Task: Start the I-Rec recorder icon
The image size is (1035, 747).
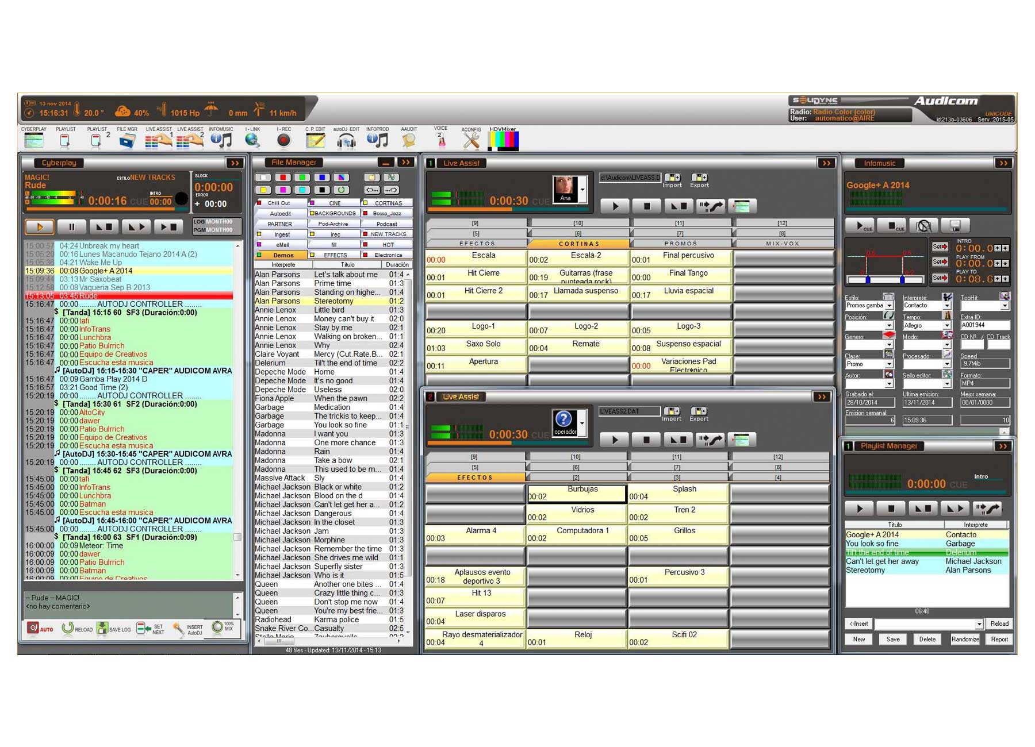Action: (283, 140)
